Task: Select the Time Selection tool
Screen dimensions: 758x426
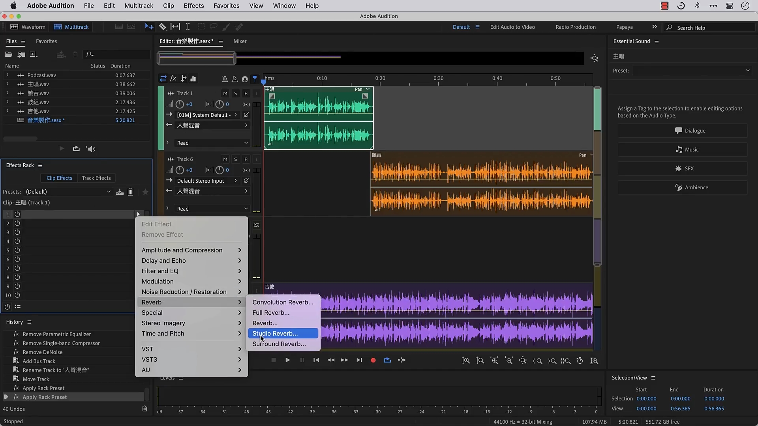Action: [x=188, y=27]
